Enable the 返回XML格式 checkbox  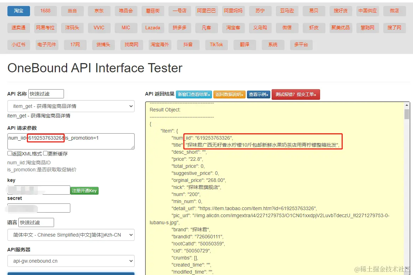[x=10, y=153]
